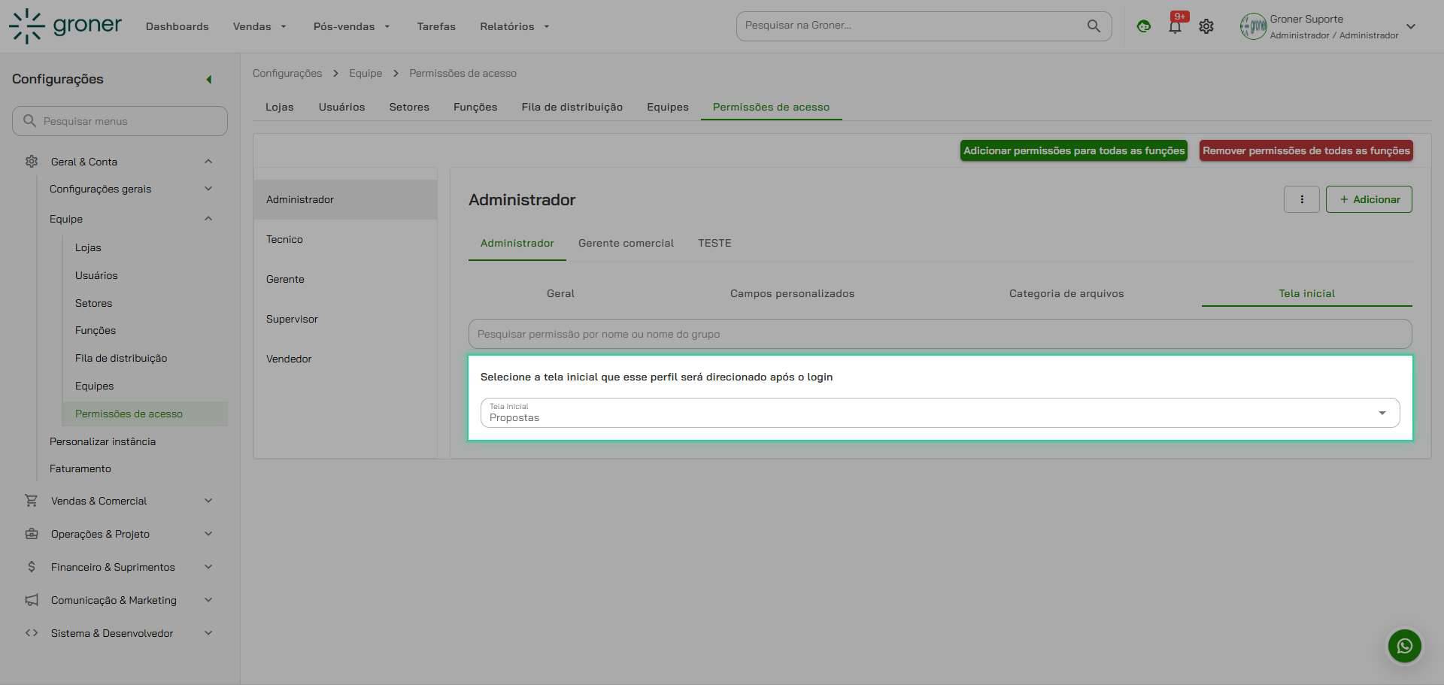Click the green globe icon near notifications
Image resolution: width=1444 pixels, height=685 pixels.
coord(1143,26)
